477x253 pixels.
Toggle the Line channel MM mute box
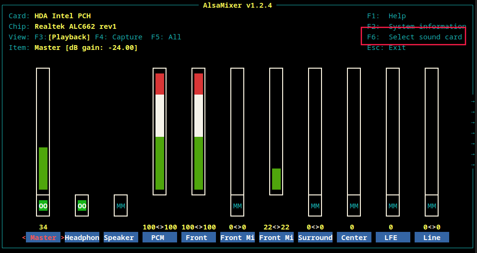(432, 206)
